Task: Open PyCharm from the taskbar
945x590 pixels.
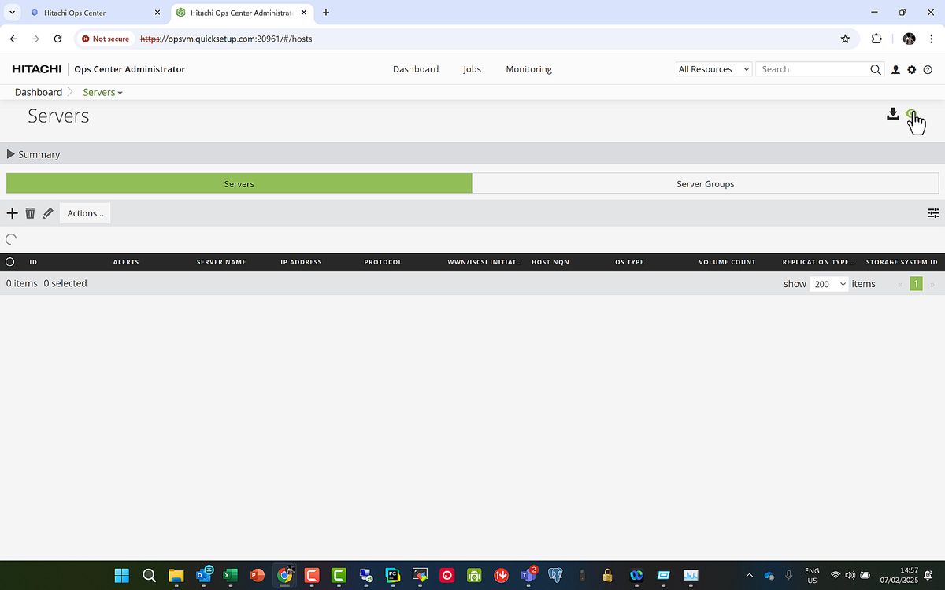Action: (x=392, y=575)
